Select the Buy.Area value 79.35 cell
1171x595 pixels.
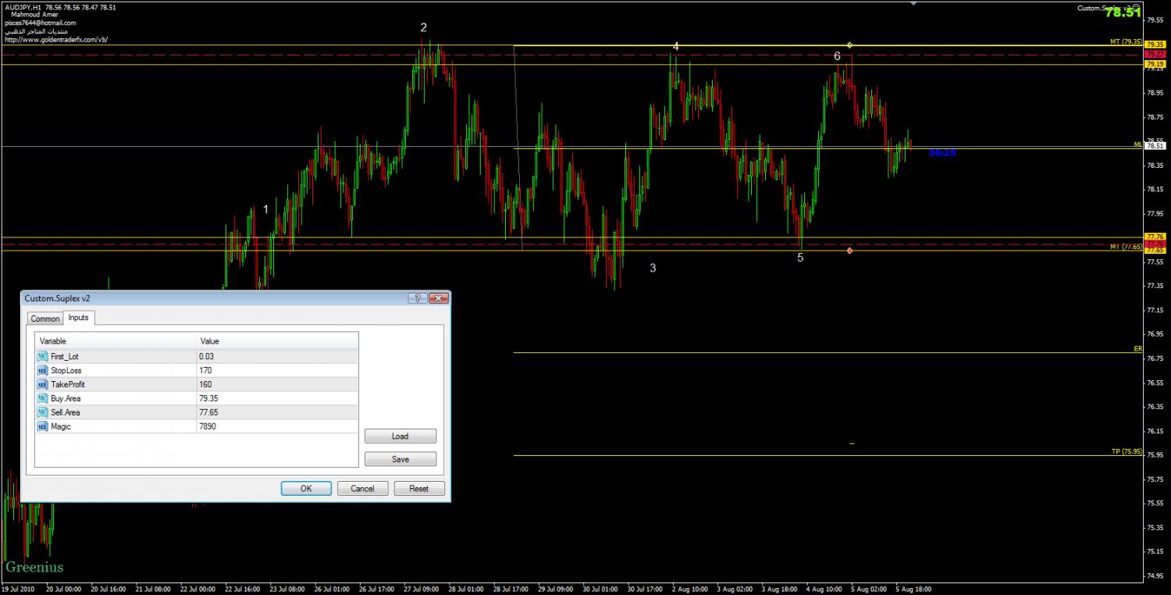(277, 398)
